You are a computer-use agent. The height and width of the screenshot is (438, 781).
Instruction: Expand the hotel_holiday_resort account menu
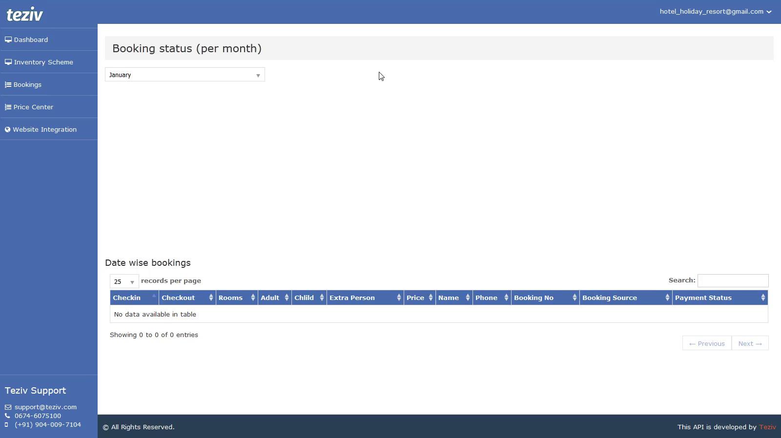716,12
